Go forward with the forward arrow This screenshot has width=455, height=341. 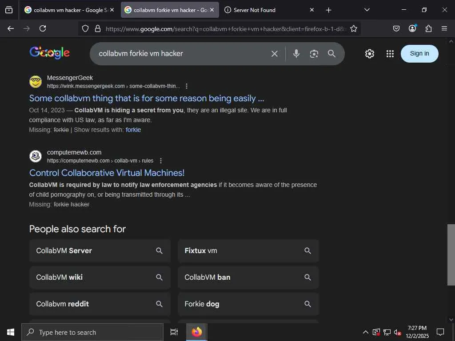(26, 28)
